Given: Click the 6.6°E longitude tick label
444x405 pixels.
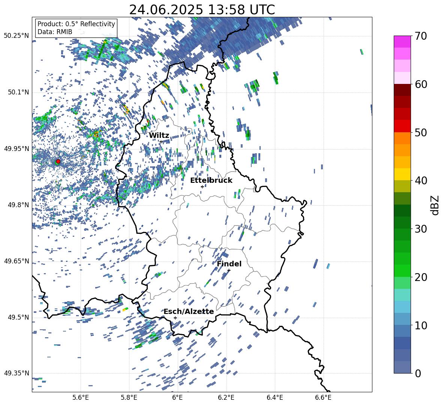Looking at the screenshot, I should (323, 398).
